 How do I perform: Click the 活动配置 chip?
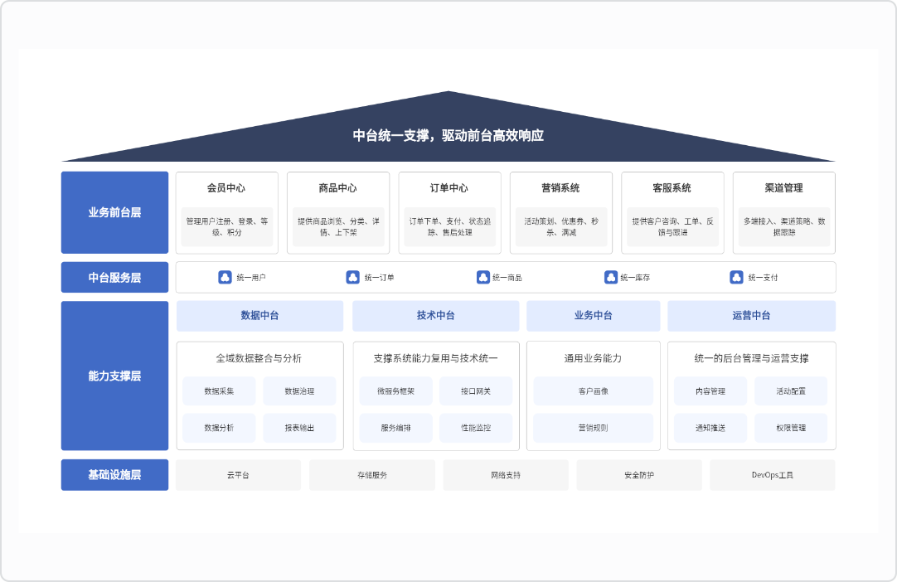791,391
